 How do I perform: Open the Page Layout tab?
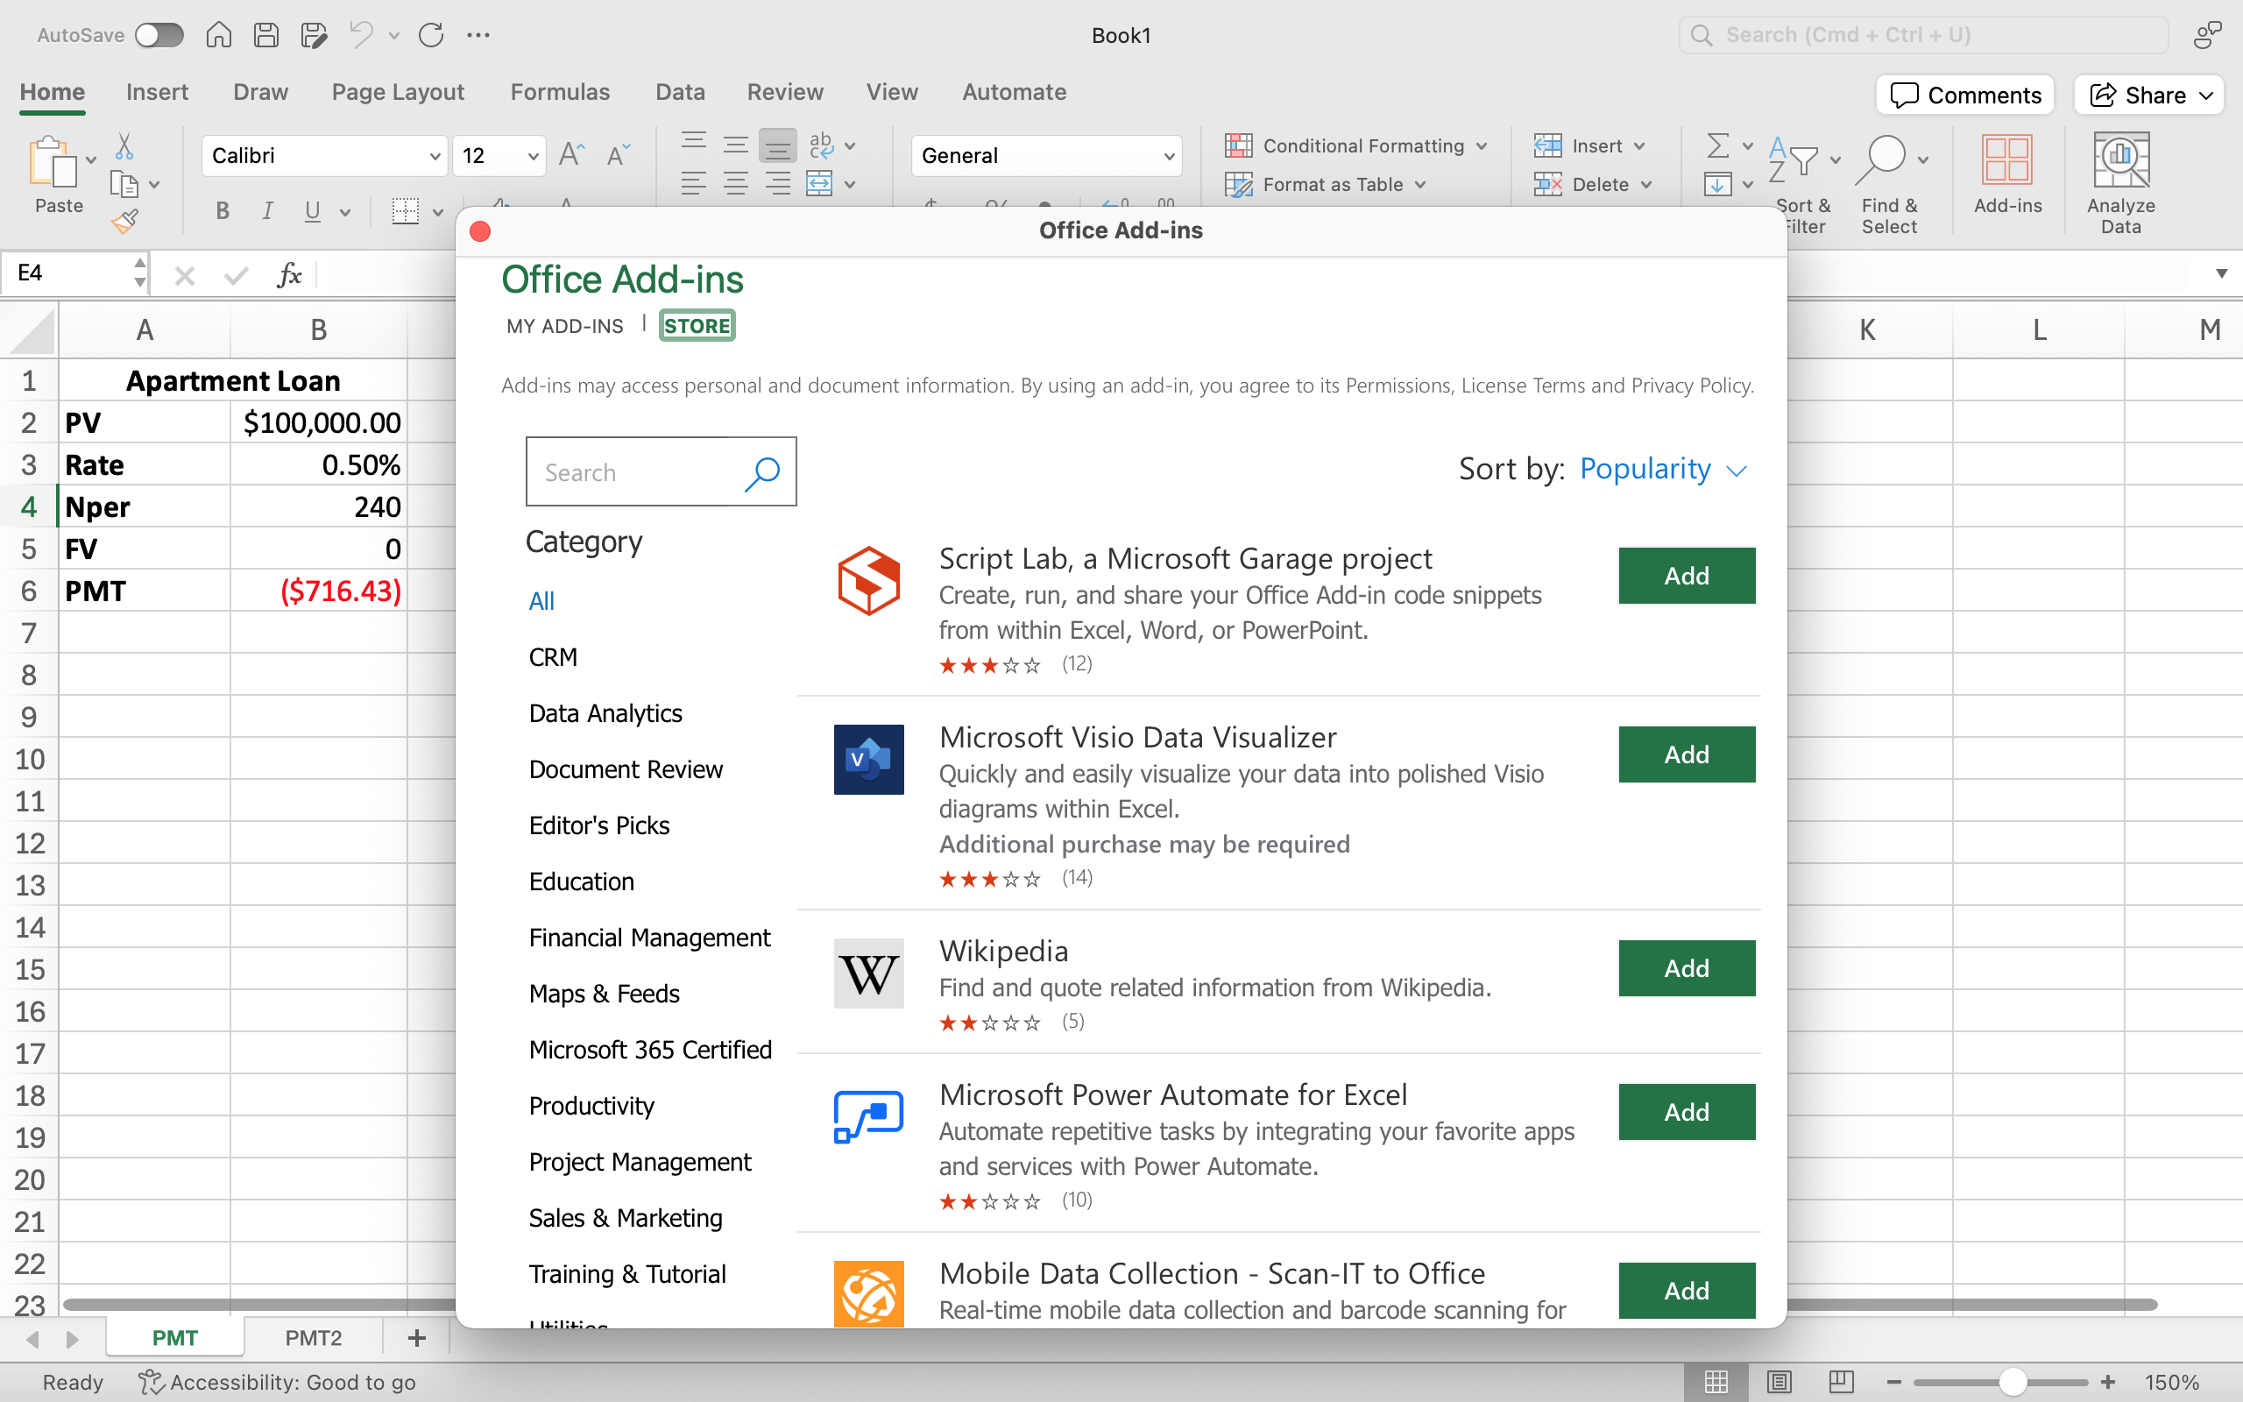pyautogui.click(x=398, y=92)
